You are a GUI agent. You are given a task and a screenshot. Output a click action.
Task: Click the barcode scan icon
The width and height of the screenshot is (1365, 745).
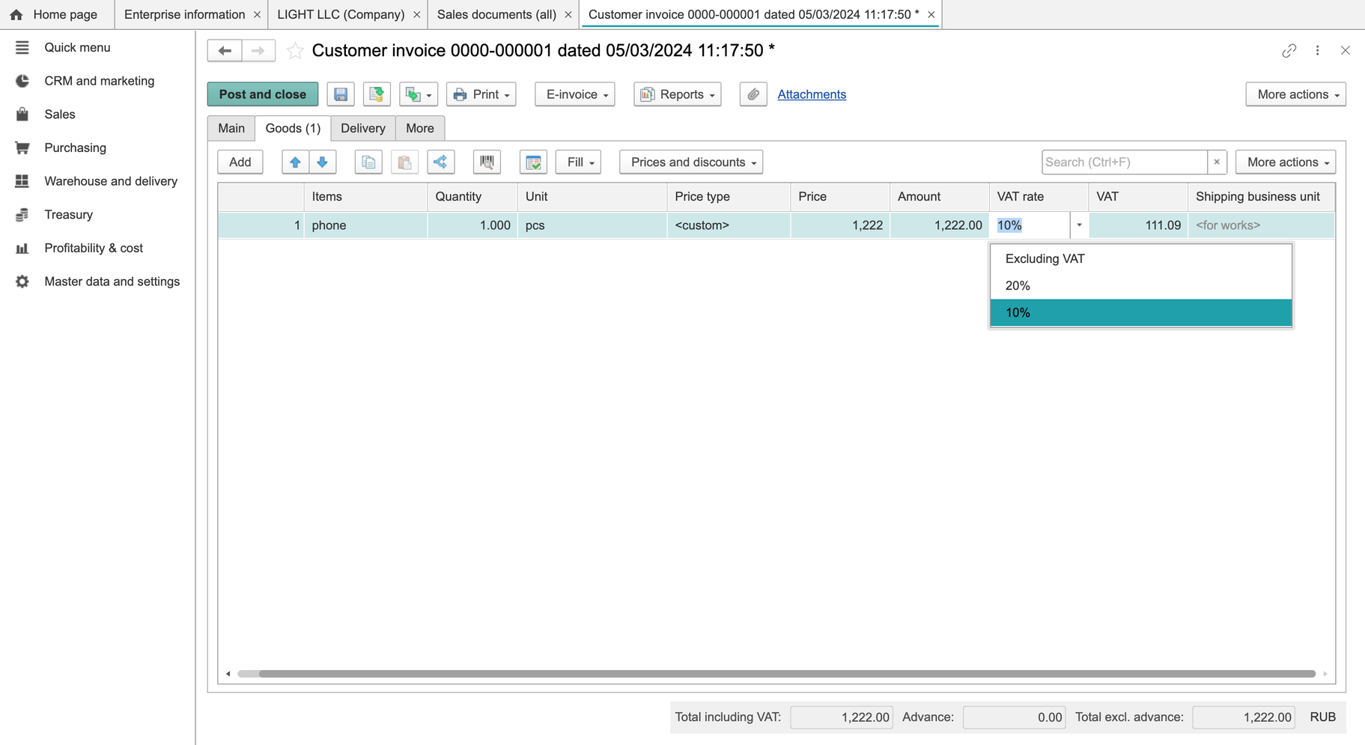tap(487, 162)
